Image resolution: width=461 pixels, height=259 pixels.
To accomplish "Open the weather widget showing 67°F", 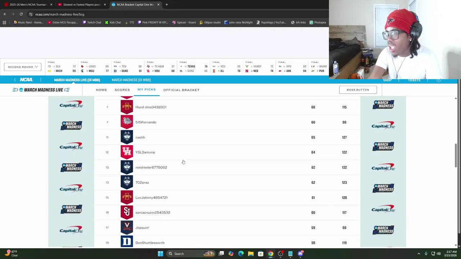I will click(11, 253).
